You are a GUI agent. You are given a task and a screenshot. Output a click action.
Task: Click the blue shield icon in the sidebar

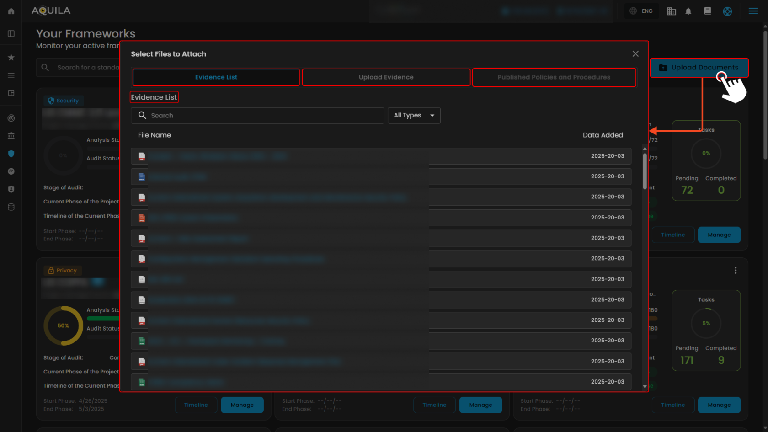[x=11, y=154]
